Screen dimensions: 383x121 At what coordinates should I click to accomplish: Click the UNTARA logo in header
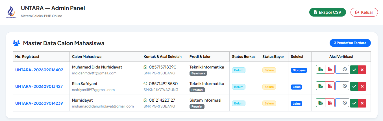[x=11, y=12]
